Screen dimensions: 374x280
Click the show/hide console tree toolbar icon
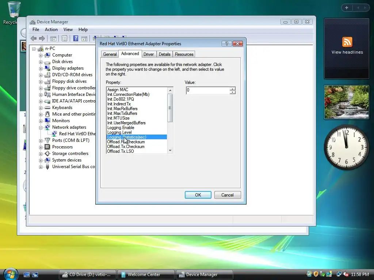pyautogui.click(x=53, y=38)
